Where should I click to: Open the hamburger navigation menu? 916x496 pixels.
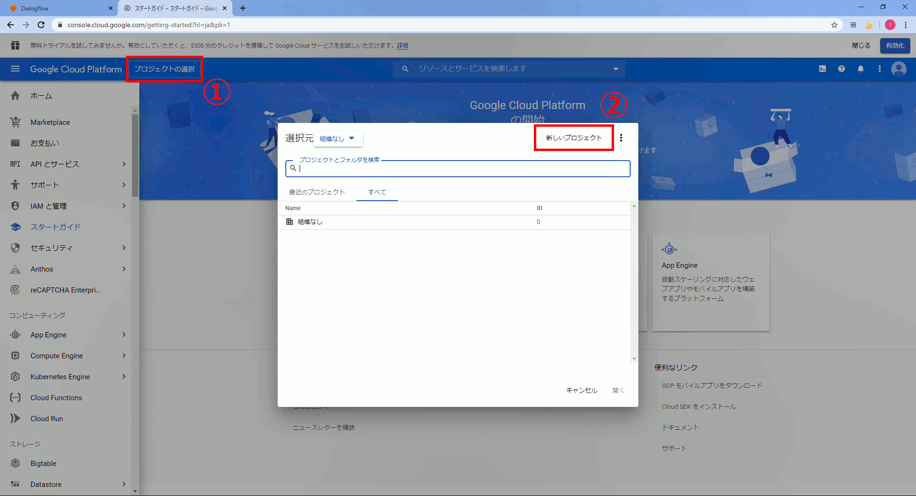click(15, 69)
